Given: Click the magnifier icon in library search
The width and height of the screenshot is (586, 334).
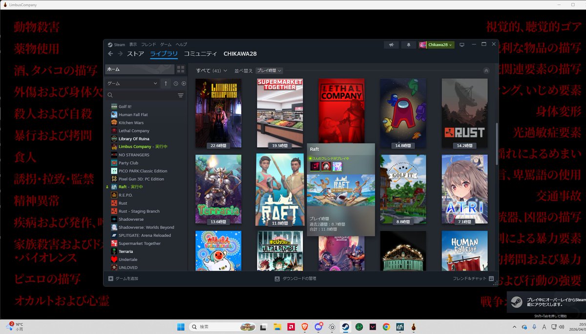Looking at the screenshot, I should coord(110,95).
